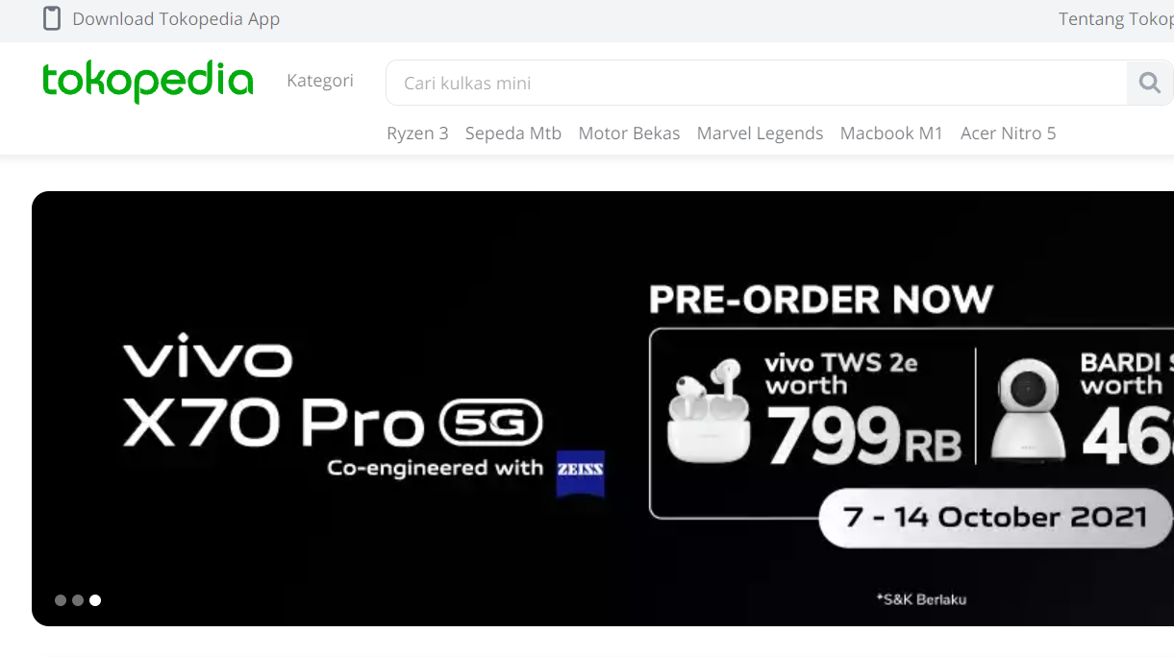Choose the Marvel Legends suggestion

(760, 134)
